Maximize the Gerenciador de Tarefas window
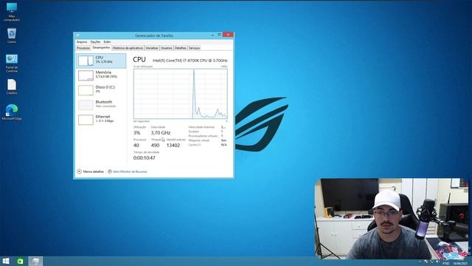The image size is (472, 266). point(219,35)
